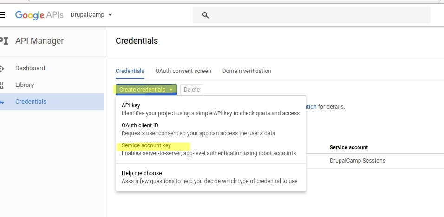Switch to Domain verification tab
The width and height of the screenshot is (444, 217).
[x=247, y=71]
